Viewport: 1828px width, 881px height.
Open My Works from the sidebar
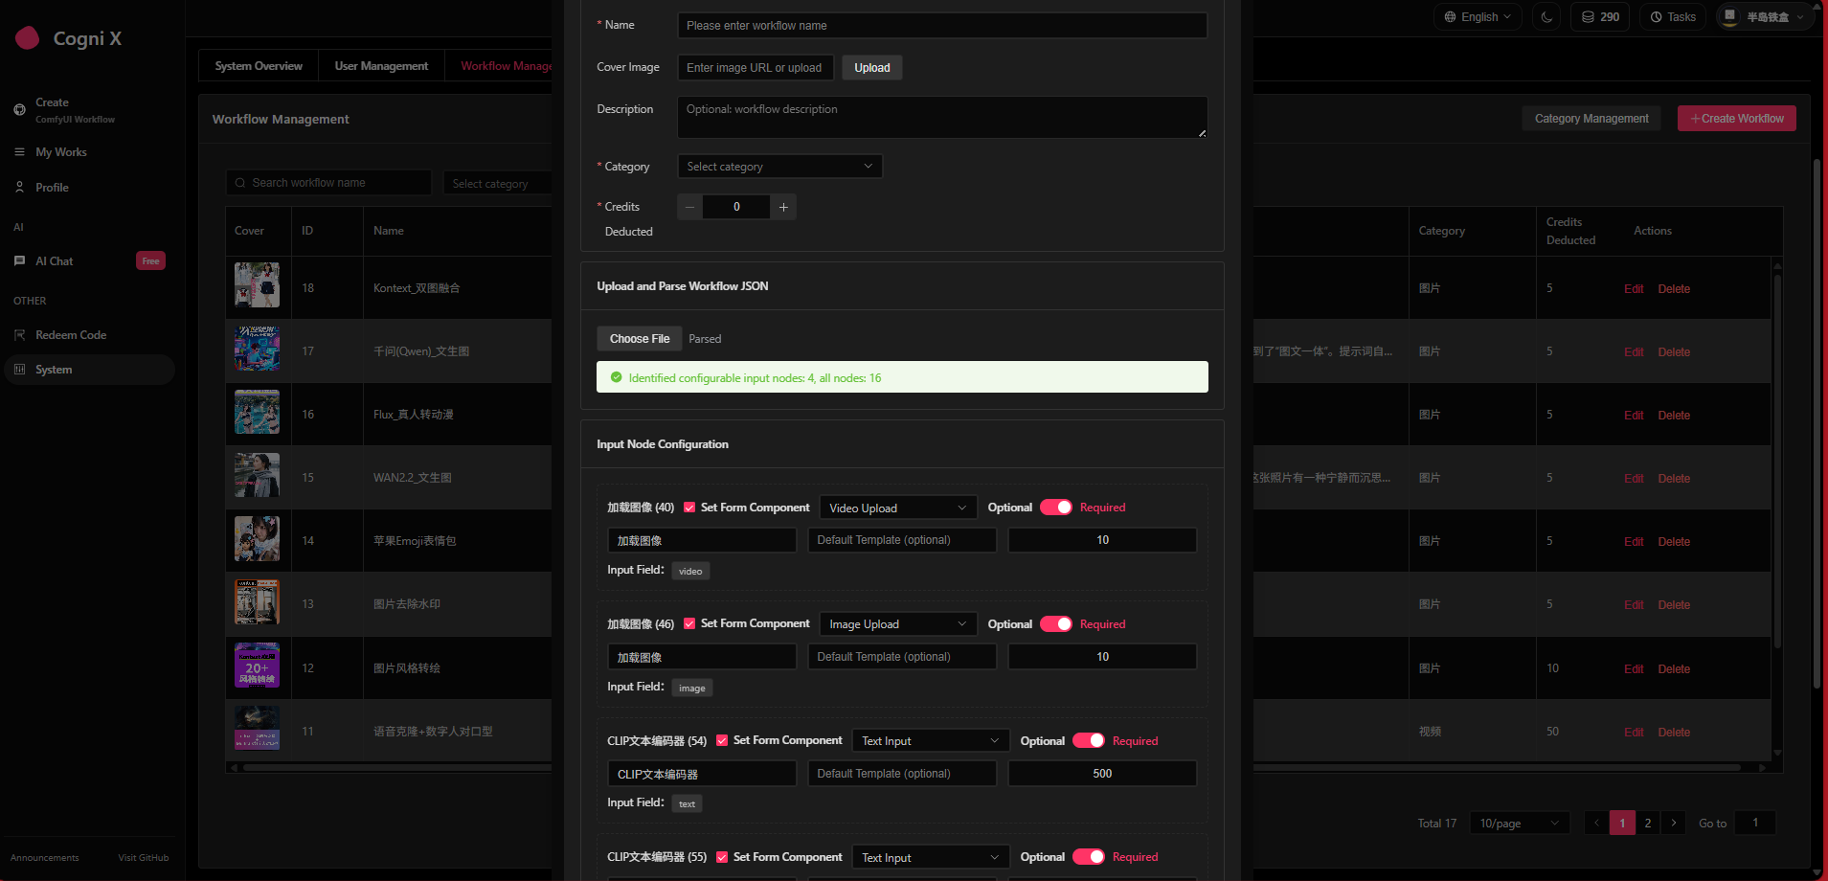click(x=61, y=152)
